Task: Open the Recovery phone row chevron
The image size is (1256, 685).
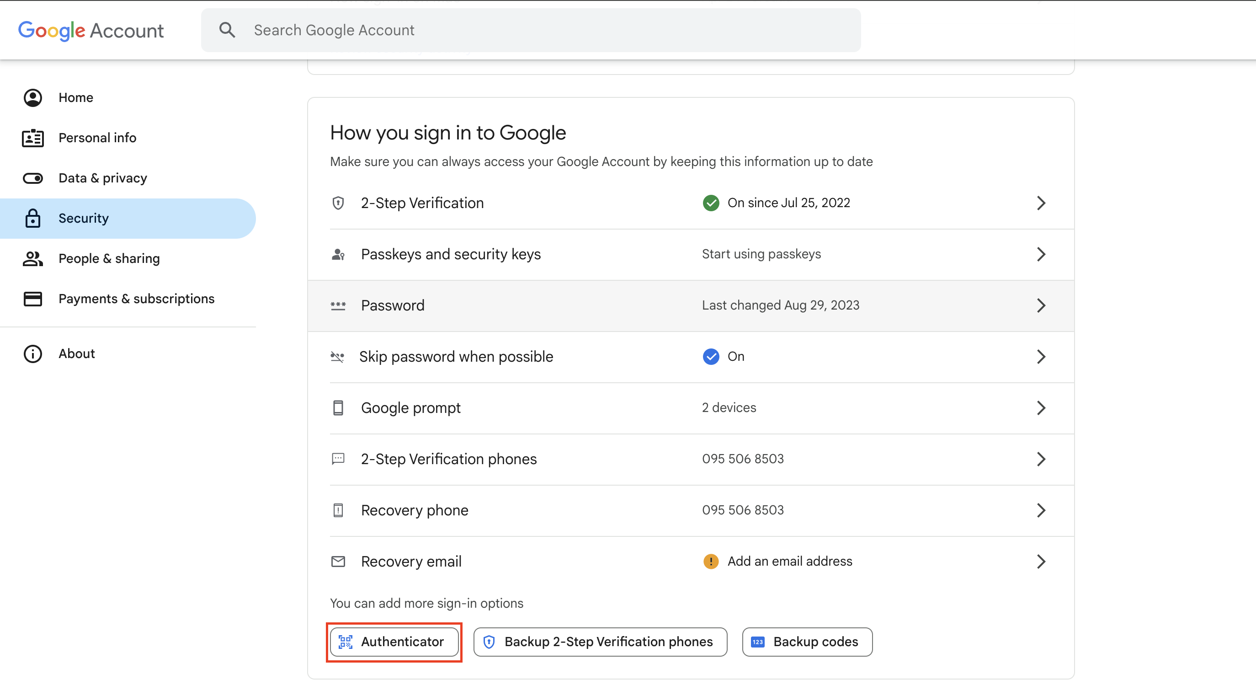Action: tap(1041, 510)
